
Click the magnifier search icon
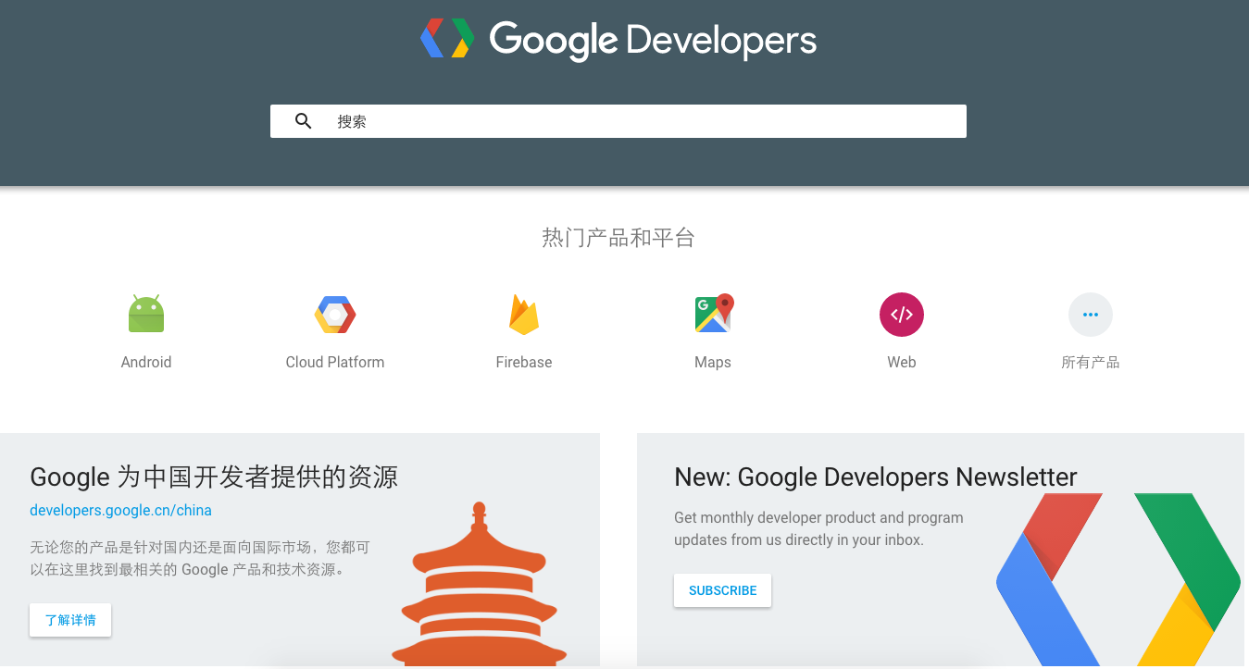pyautogui.click(x=303, y=121)
